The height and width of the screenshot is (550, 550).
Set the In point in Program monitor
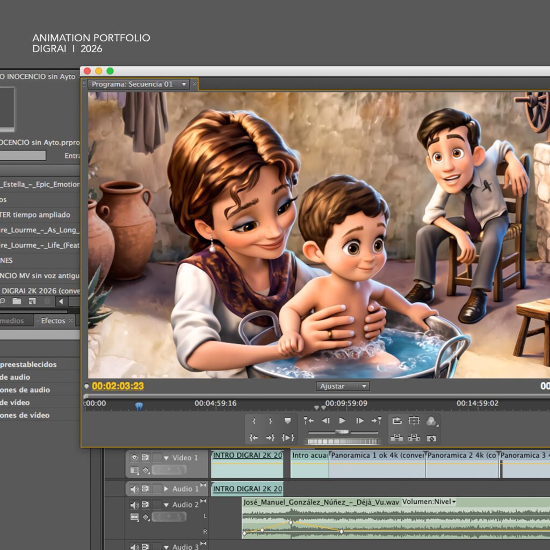point(254,421)
